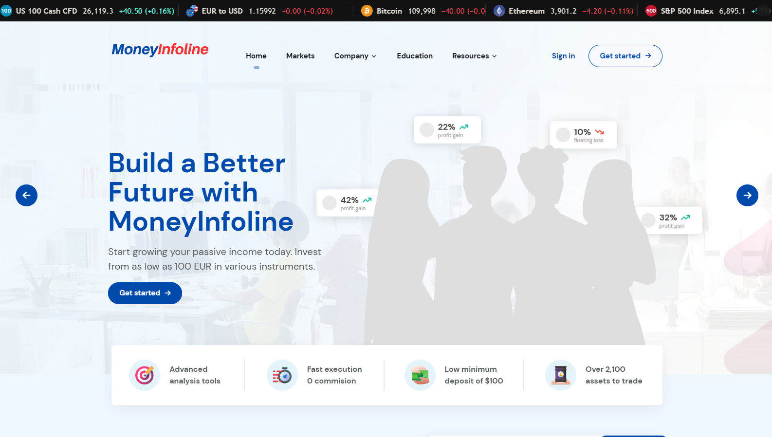
Task: Click the Ethereum price 3,901.2
Action: click(x=563, y=11)
